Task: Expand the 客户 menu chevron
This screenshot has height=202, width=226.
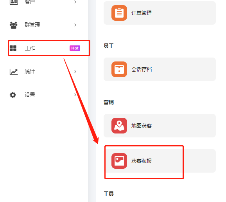Action: click(75, 2)
